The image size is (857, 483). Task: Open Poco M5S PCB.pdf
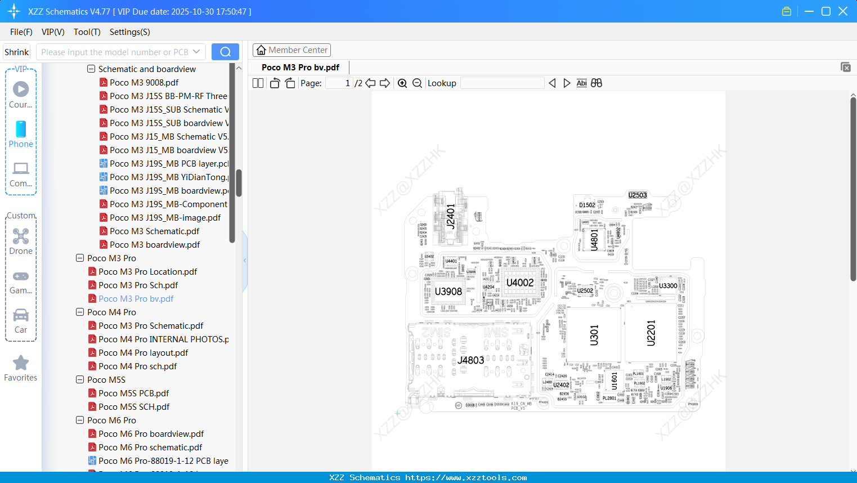pos(134,393)
